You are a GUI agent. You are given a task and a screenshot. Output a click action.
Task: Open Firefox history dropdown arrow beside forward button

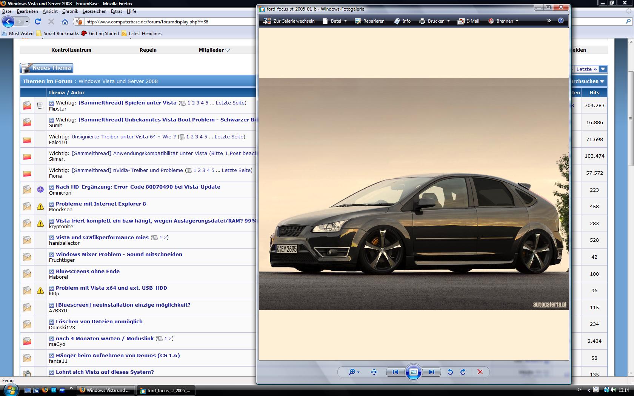[27, 21]
